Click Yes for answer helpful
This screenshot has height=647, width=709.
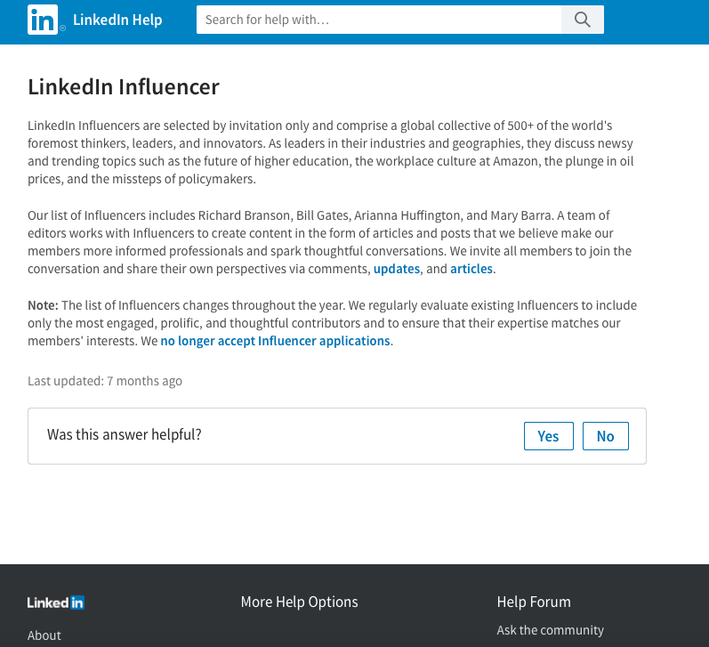point(549,436)
